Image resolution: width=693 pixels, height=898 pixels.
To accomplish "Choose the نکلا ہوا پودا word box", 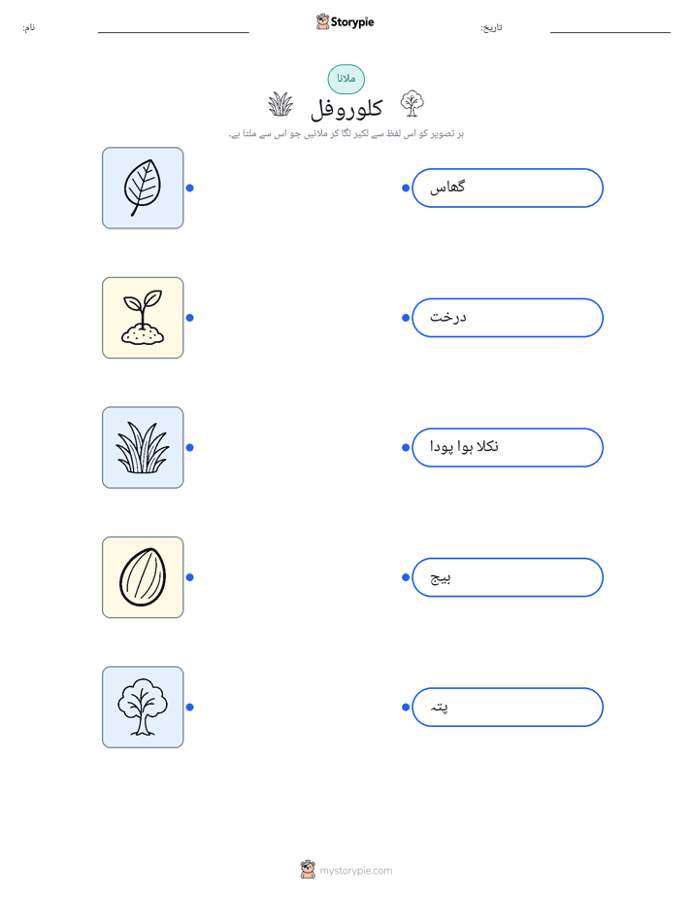I will 508,447.
